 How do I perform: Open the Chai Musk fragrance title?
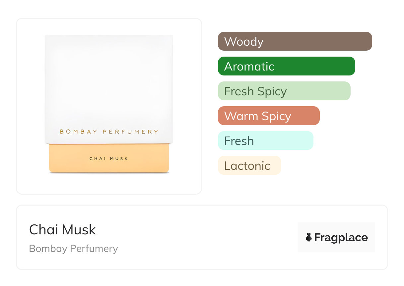62,230
